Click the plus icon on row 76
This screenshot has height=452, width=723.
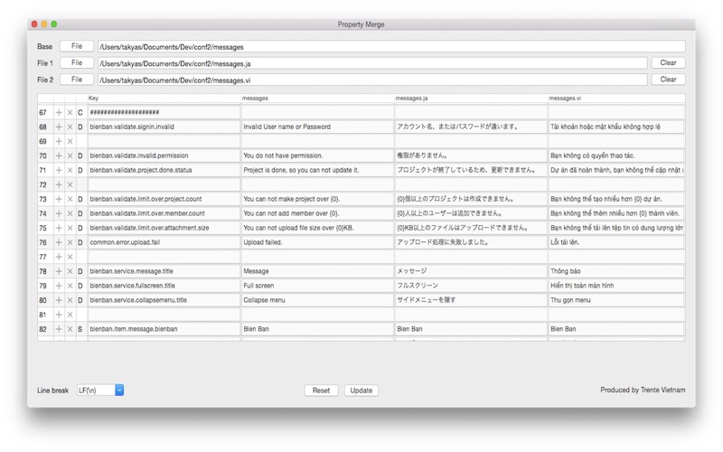[x=59, y=242]
